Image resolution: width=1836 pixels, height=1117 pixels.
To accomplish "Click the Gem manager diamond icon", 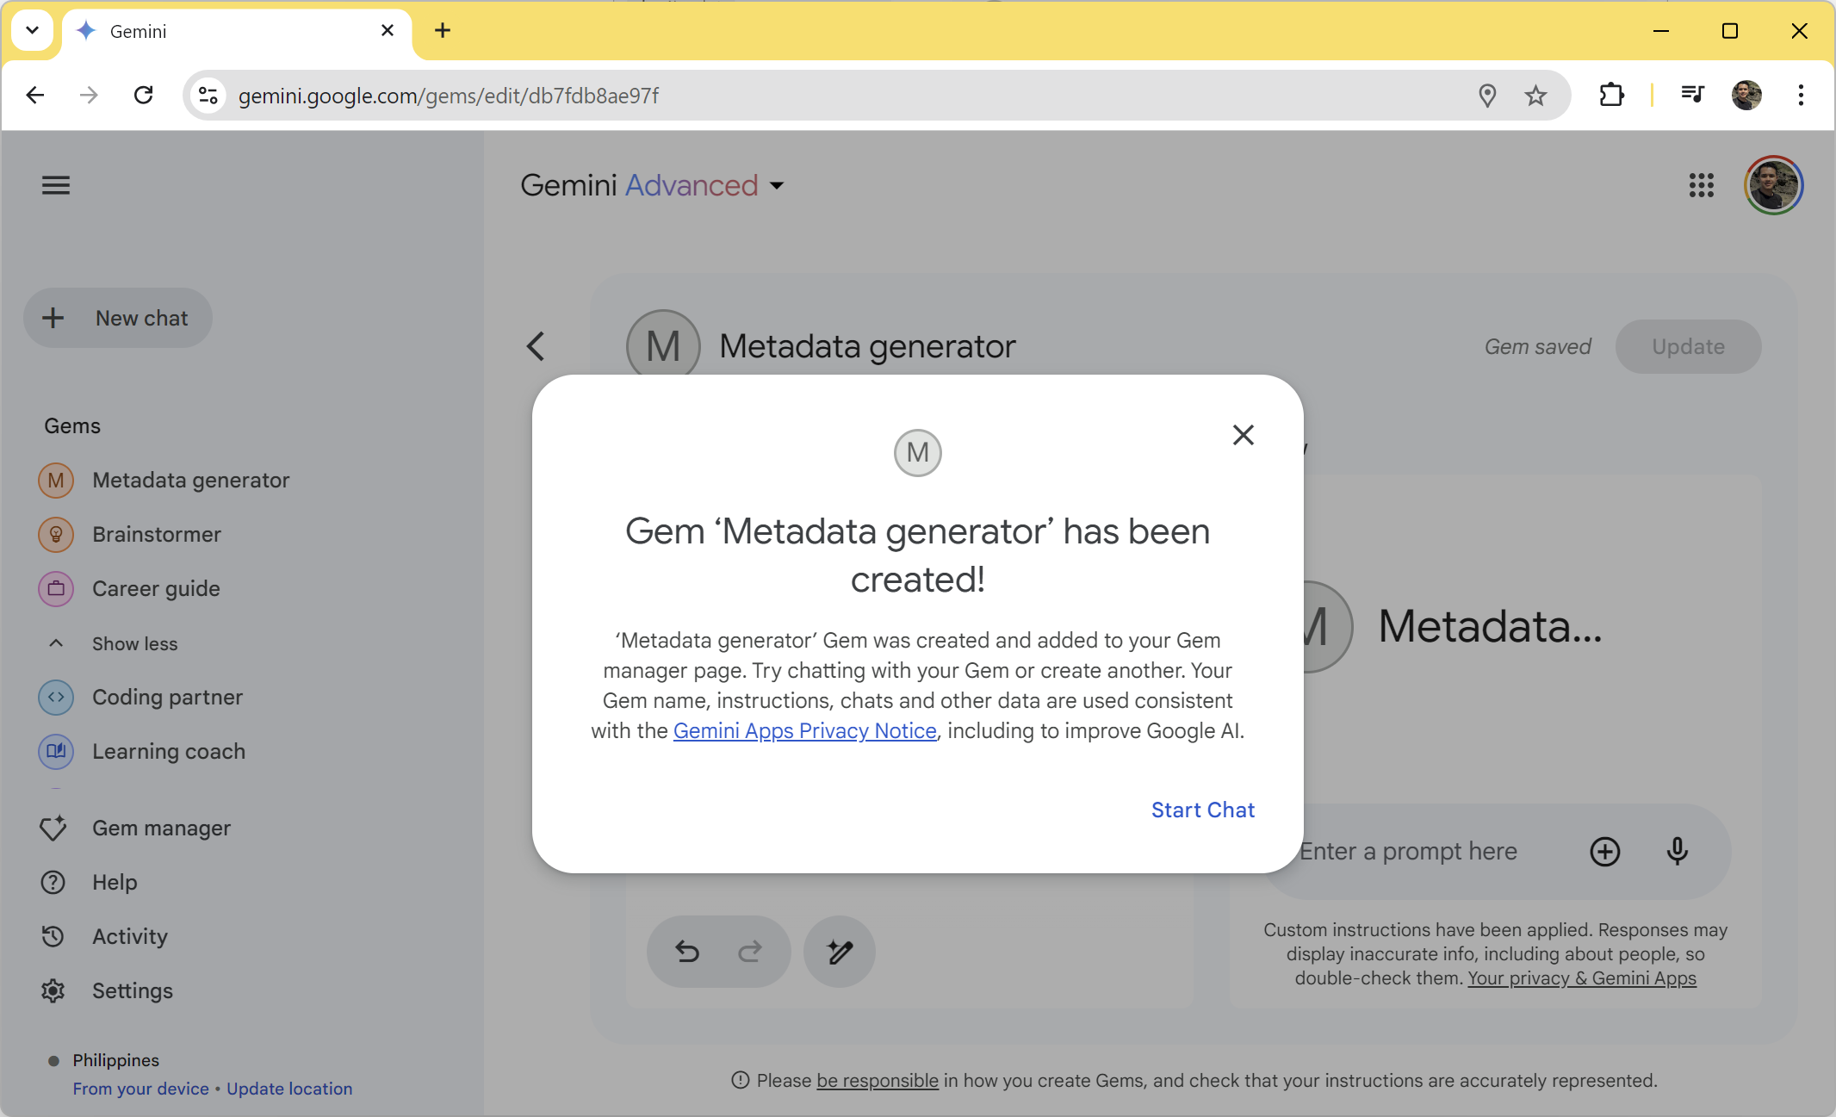I will coord(53,828).
